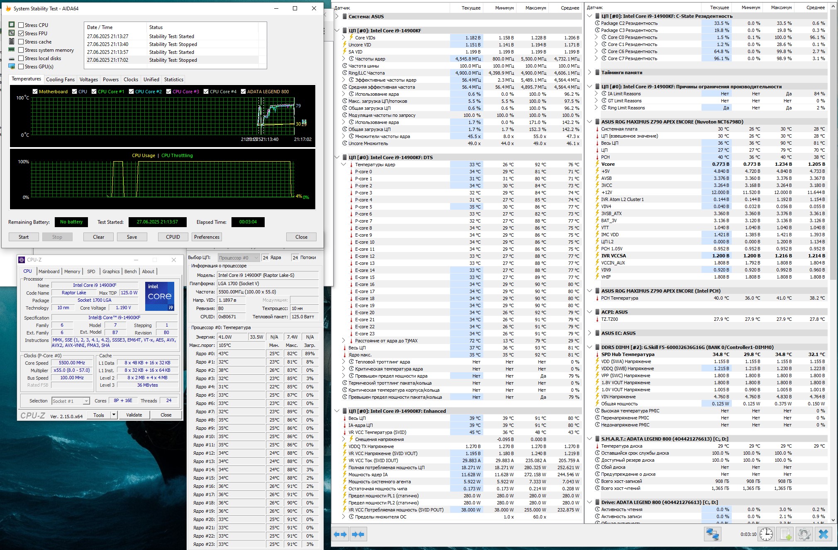
Task: Click the log-file start-logging icon
Action: [x=786, y=534]
